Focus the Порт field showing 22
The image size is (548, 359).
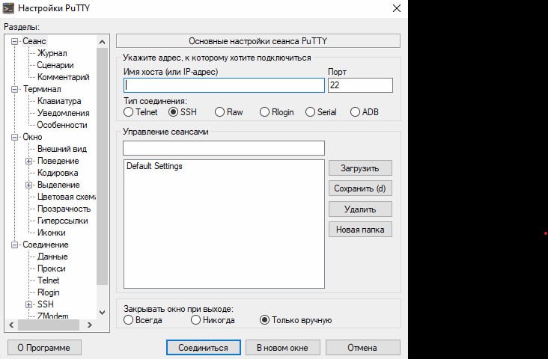click(360, 85)
